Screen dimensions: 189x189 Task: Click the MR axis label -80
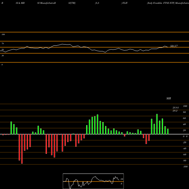(x=184, y=161)
